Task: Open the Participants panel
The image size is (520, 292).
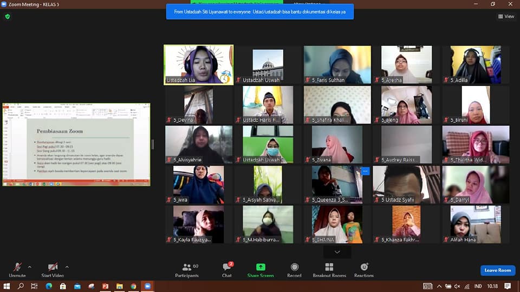Action: 187,268
